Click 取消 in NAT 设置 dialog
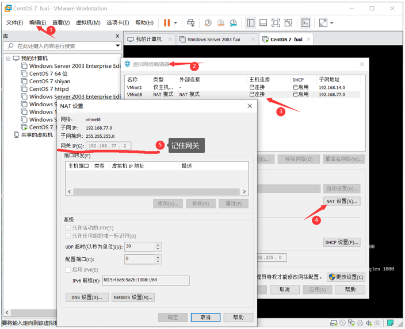 [205, 318]
